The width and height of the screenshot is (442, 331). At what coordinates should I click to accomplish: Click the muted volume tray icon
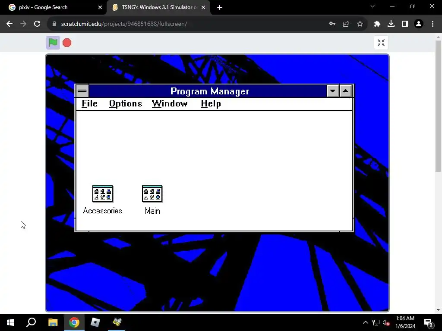[x=386, y=322]
